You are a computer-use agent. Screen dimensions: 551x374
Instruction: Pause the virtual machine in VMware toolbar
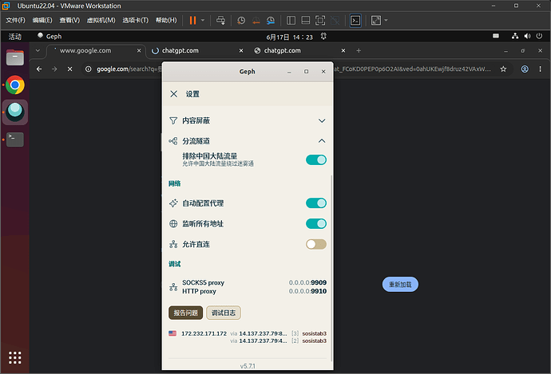192,21
